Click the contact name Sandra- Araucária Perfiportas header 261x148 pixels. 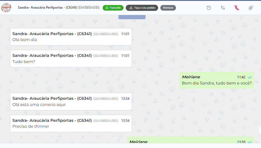47,8
